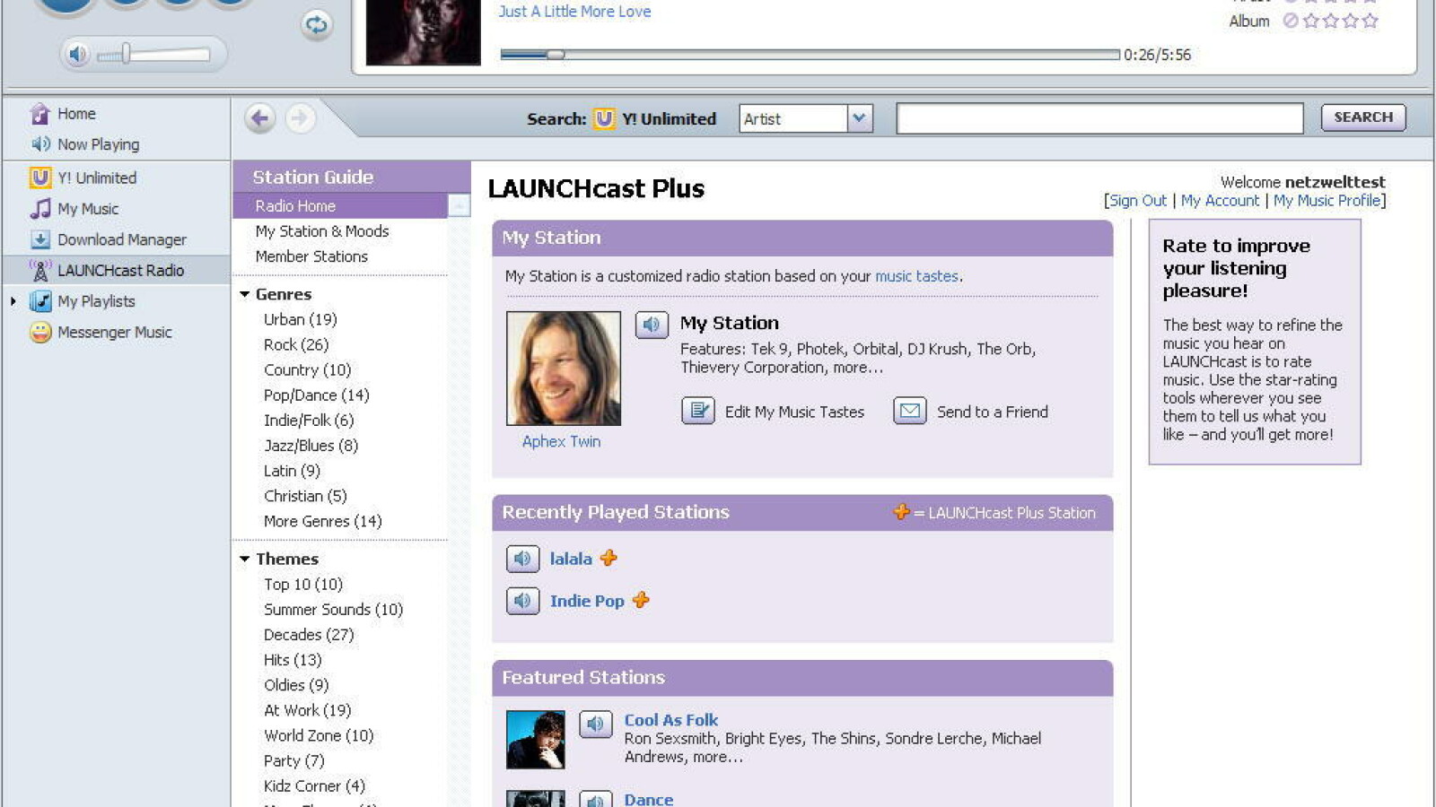
Task: Click the back navigation arrow
Action: tap(260, 118)
